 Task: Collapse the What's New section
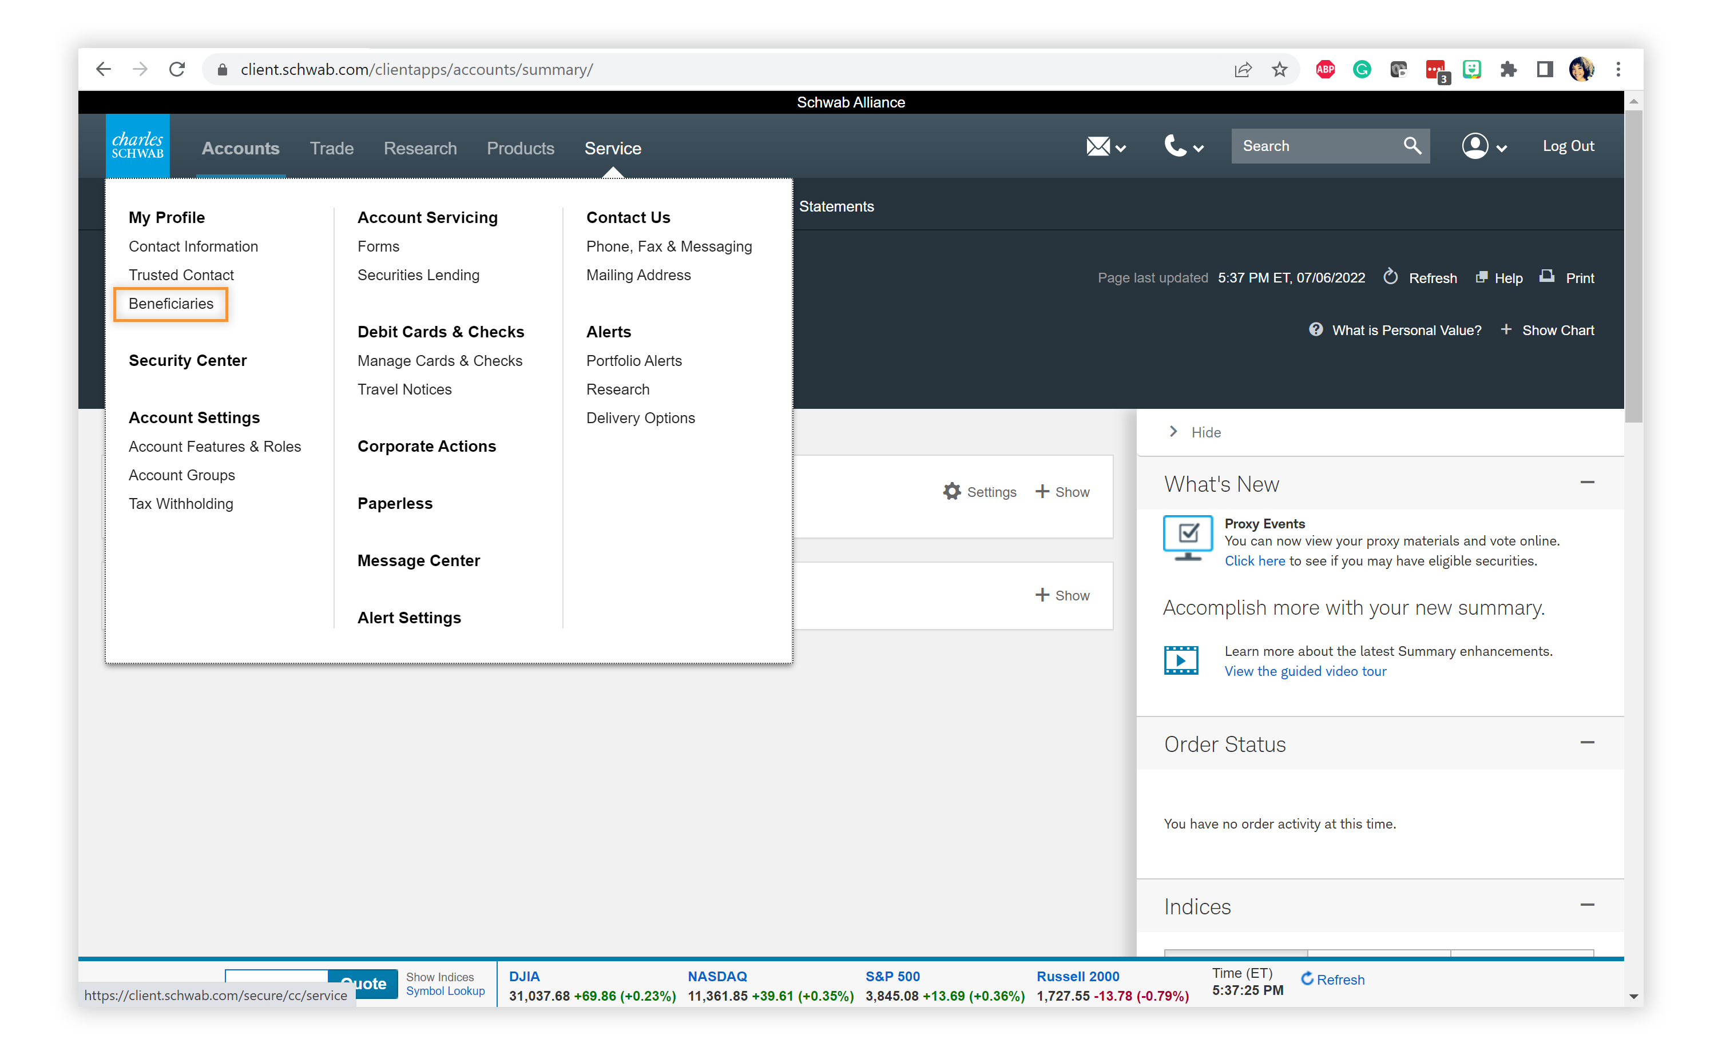coord(1587,483)
